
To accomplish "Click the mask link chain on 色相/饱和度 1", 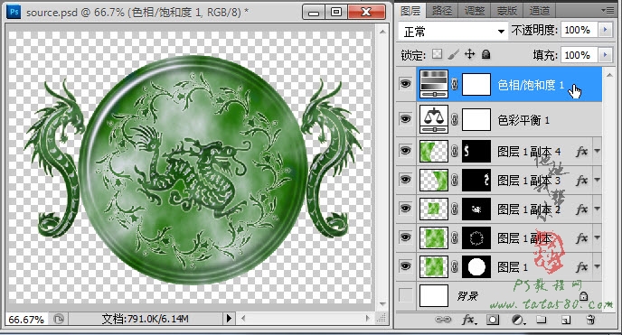I will point(455,84).
